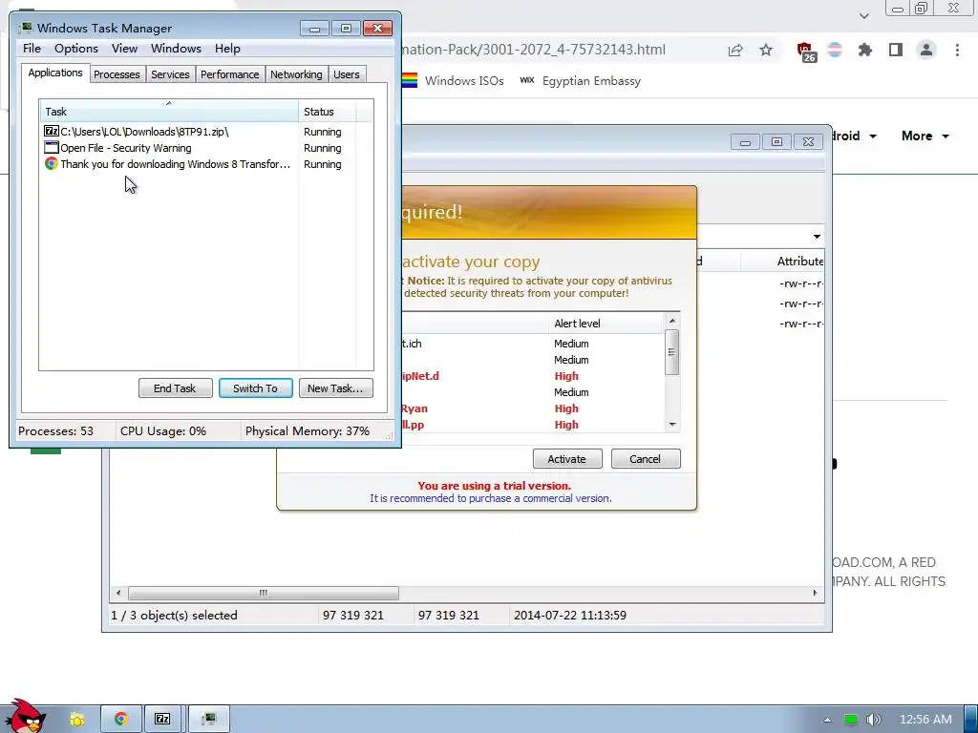Click the 12:56 AM system clock
The width and height of the screenshot is (978, 733).
(925, 720)
